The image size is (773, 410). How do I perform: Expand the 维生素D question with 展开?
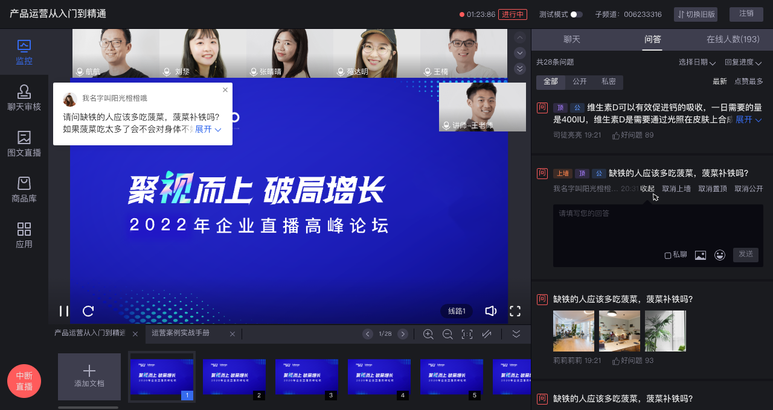coord(749,119)
